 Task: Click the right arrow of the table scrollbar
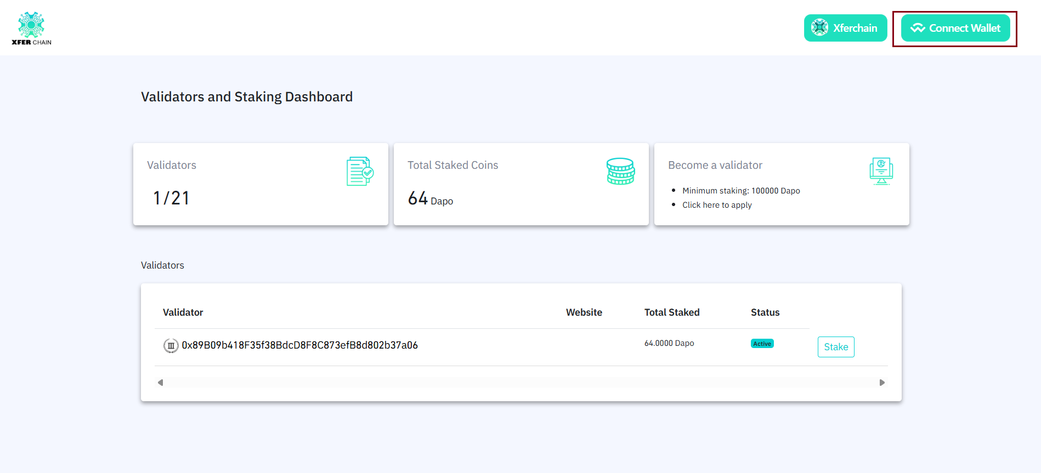(882, 383)
